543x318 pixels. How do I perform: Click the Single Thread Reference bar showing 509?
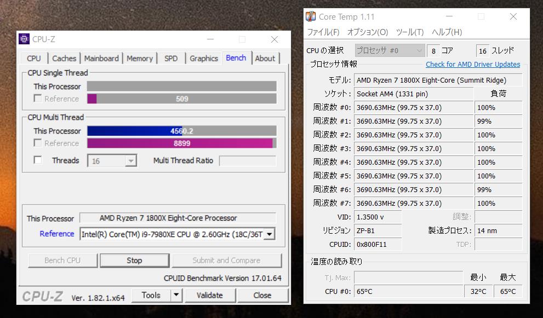pos(182,99)
